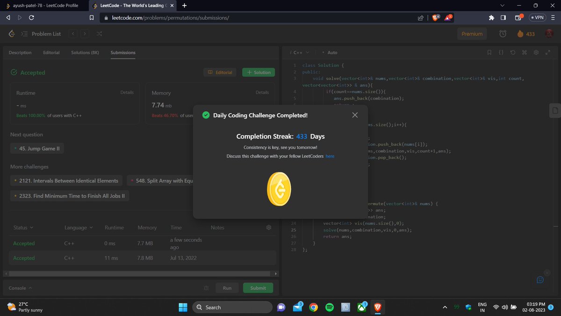
Task: Open 2121. Intervals Between Identical Elements
Action: [66, 181]
